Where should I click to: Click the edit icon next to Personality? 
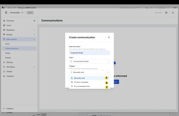(22, 13)
